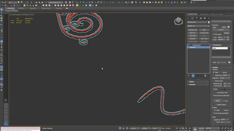Open the Display tab in Command Panel
The width and height of the screenshot is (234, 131).
205,18
